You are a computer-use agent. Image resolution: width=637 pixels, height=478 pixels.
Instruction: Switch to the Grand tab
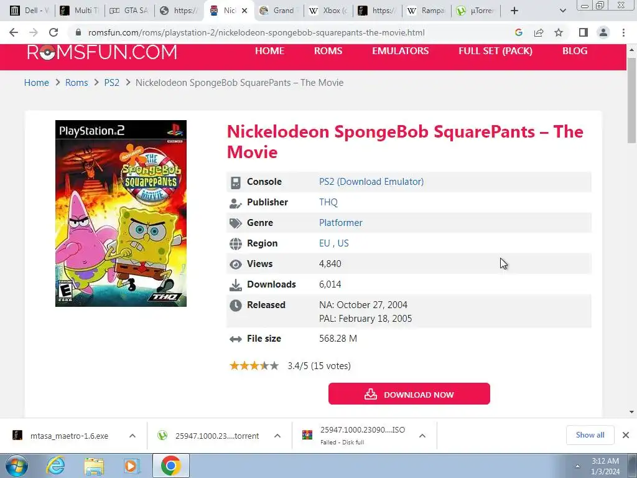click(x=278, y=11)
